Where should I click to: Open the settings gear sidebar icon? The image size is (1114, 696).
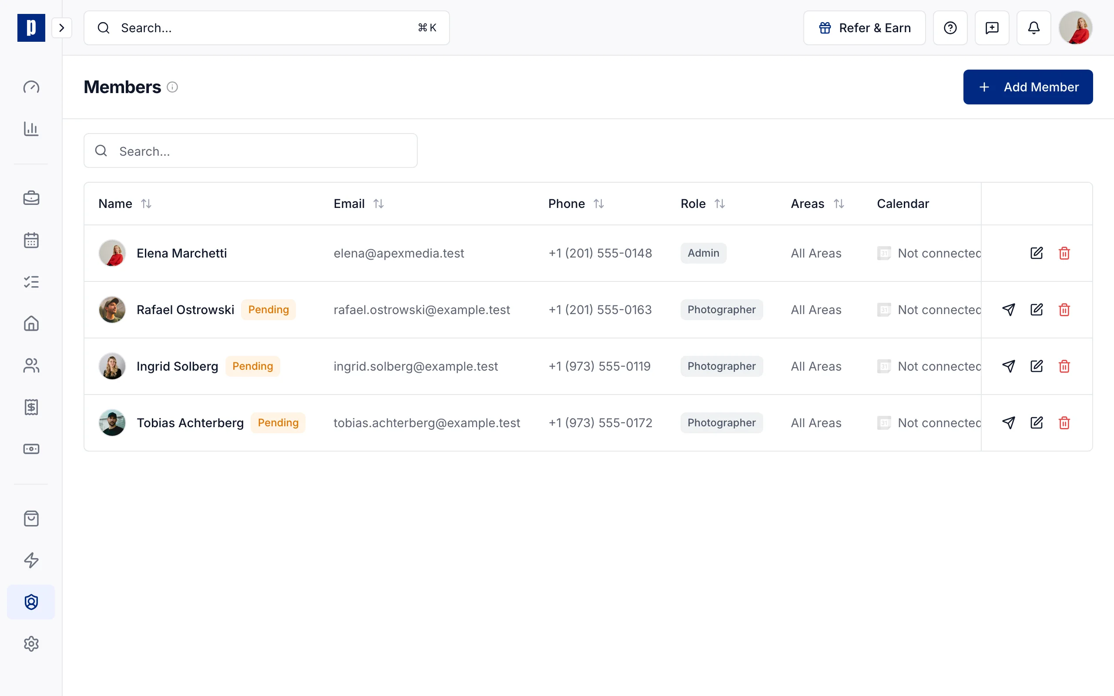31,643
